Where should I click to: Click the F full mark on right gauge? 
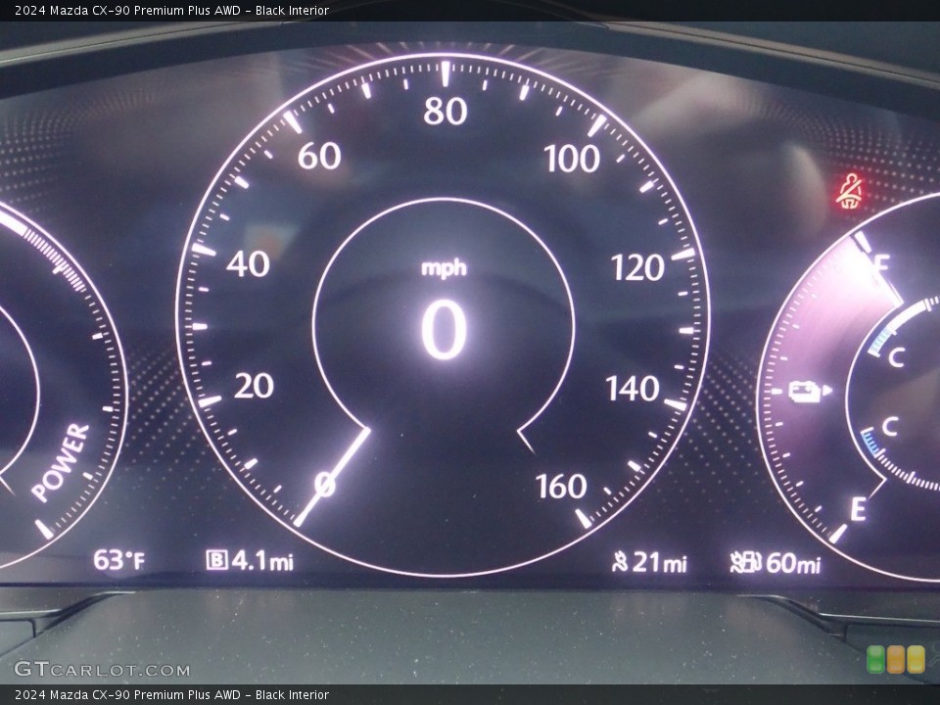click(881, 263)
